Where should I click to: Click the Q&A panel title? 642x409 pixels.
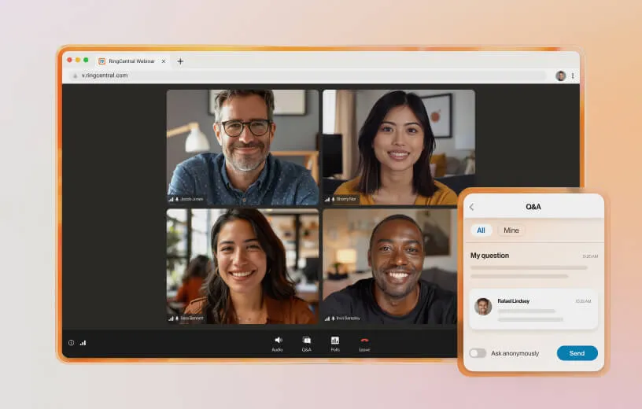533,207
